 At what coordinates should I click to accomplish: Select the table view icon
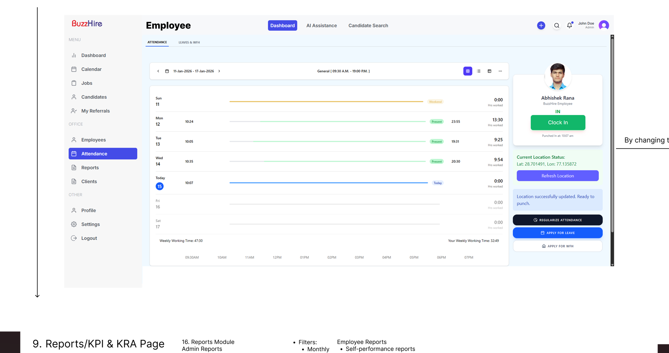490,71
